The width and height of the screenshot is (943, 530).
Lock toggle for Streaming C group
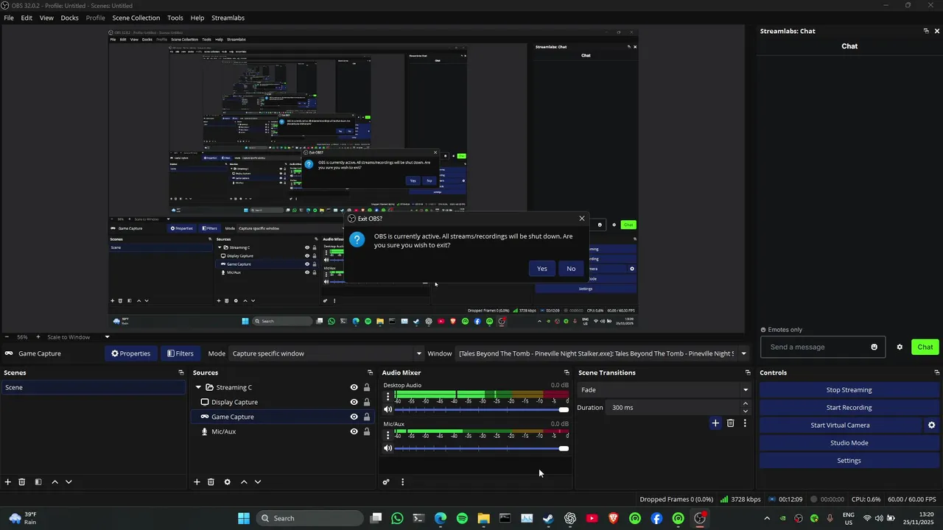pos(366,387)
